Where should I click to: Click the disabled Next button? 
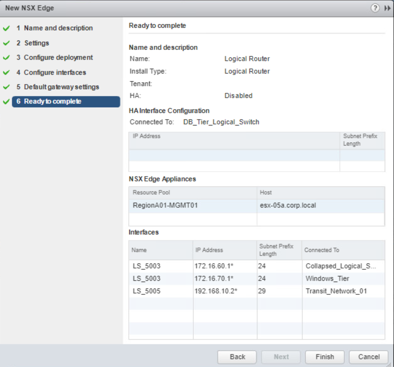(x=281, y=357)
